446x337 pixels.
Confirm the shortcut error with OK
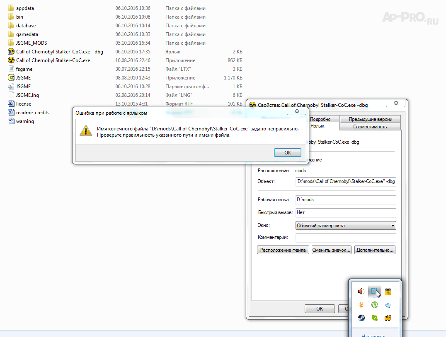[288, 153]
